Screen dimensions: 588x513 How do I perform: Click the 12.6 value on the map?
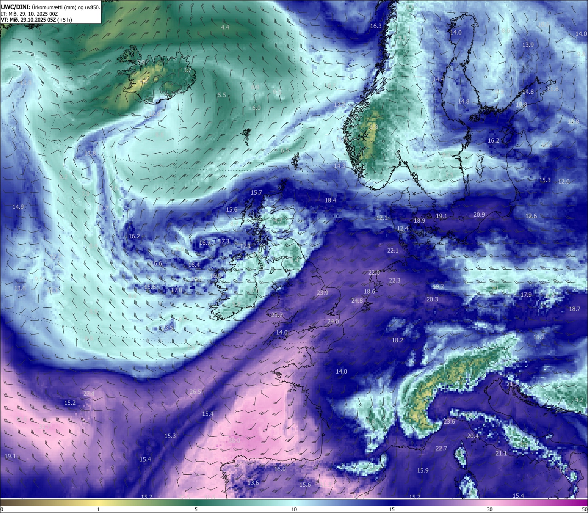click(x=531, y=216)
